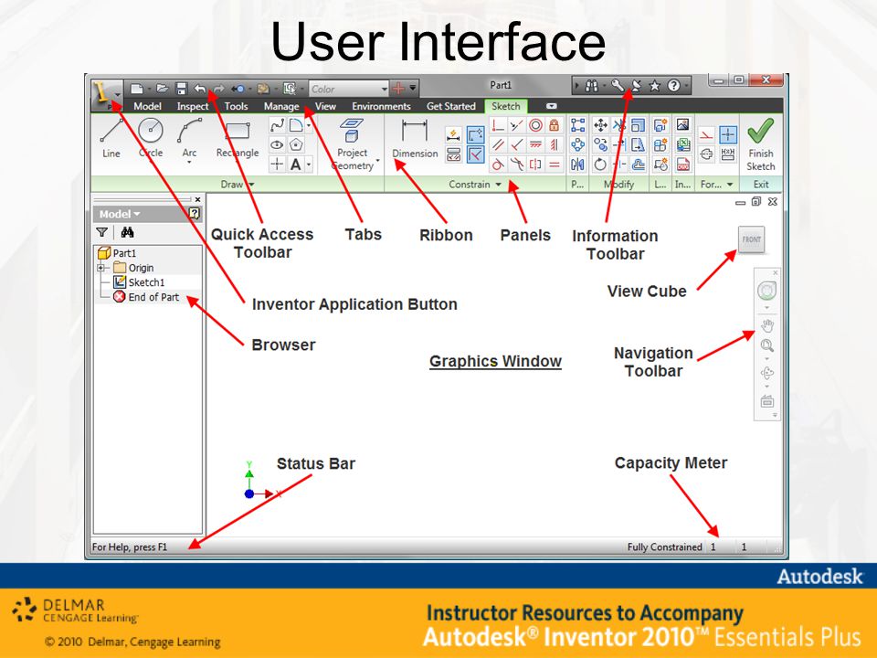Click the Zoom magnifier in Navigation Toolbar
The image size is (877, 658).
click(766, 345)
